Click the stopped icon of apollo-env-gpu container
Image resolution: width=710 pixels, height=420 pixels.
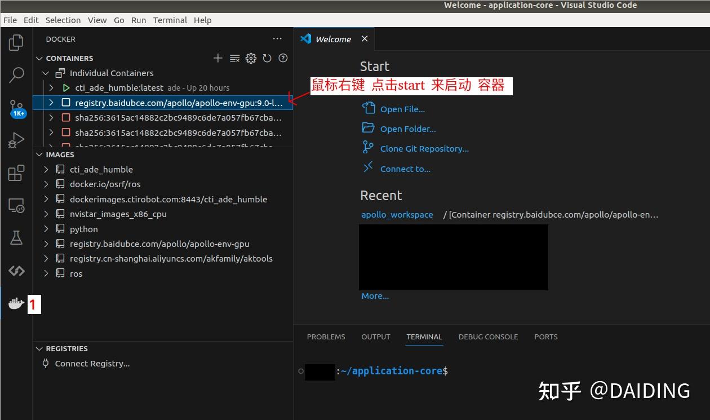point(66,103)
